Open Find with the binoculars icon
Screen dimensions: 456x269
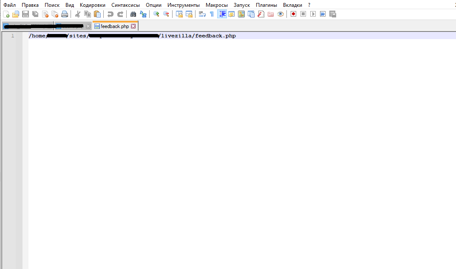point(133,14)
